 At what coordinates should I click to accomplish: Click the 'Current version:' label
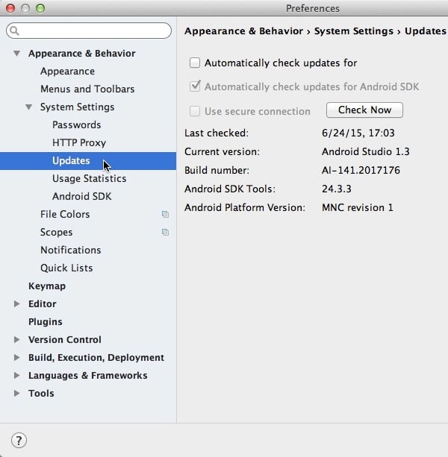click(222, 151)
